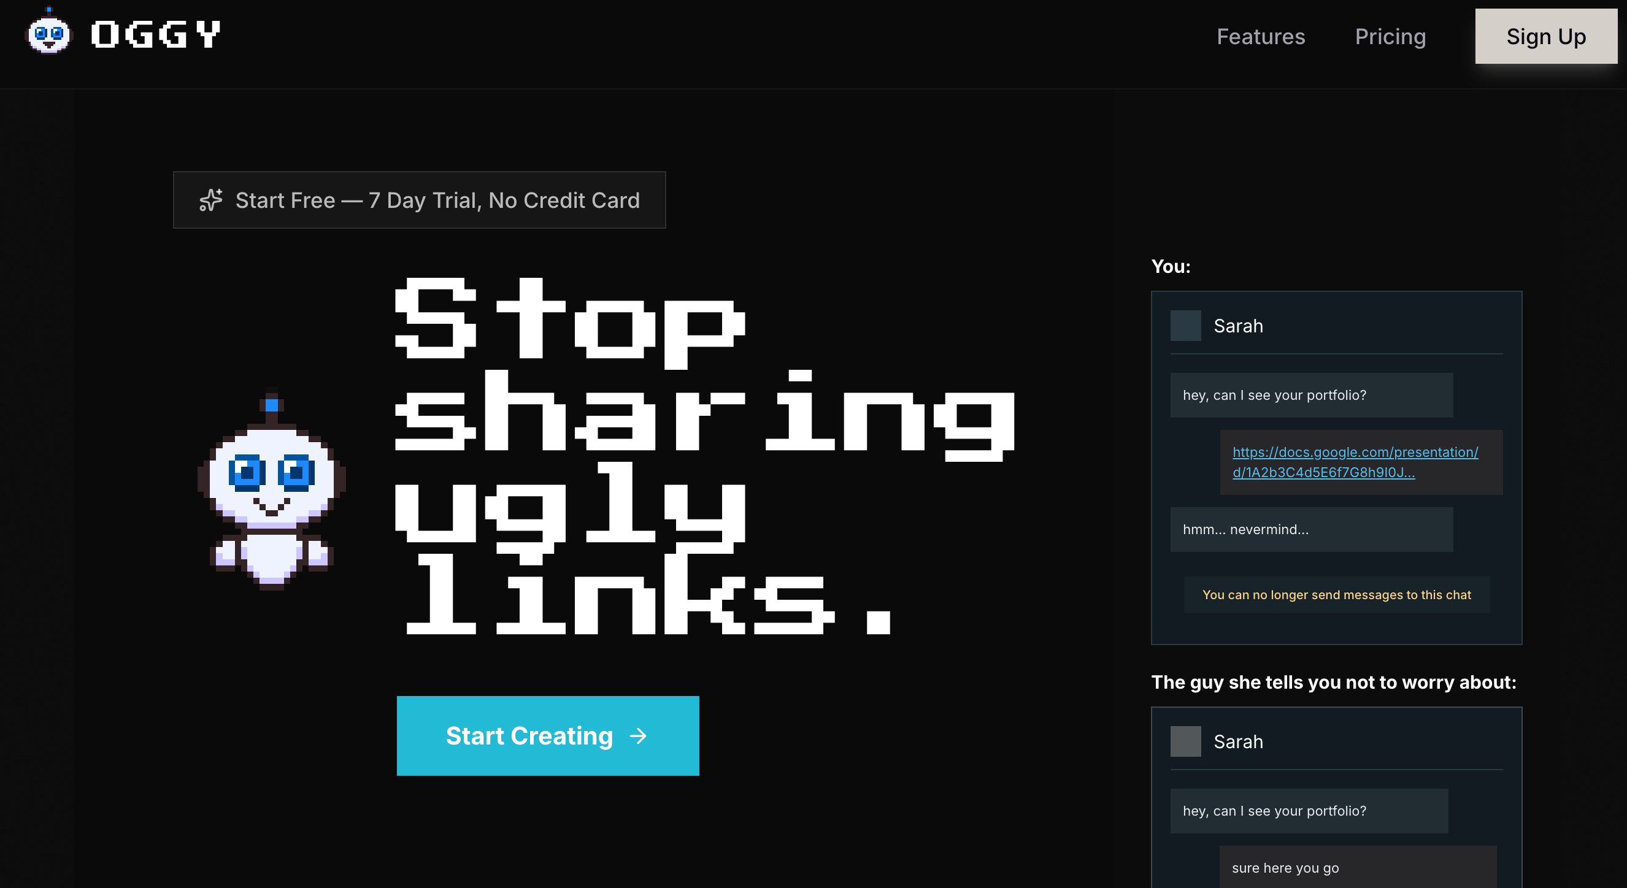Click first chat's 'can I see your portfolio?' message
1627x888 pixels.
coord(1310,395)
